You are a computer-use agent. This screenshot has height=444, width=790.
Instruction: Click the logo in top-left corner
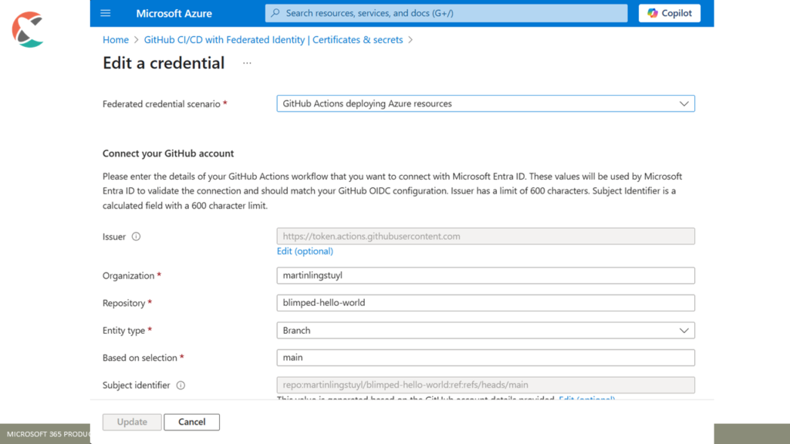point(29,30)
